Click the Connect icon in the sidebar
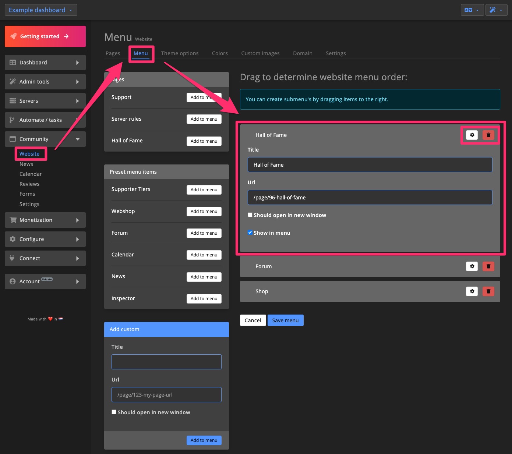This screenshot has height=454, width=512. point(13,258)
